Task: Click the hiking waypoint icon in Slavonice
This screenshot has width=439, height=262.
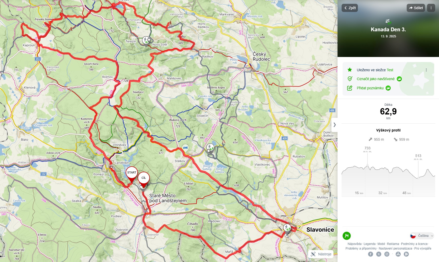Action: 287,228
